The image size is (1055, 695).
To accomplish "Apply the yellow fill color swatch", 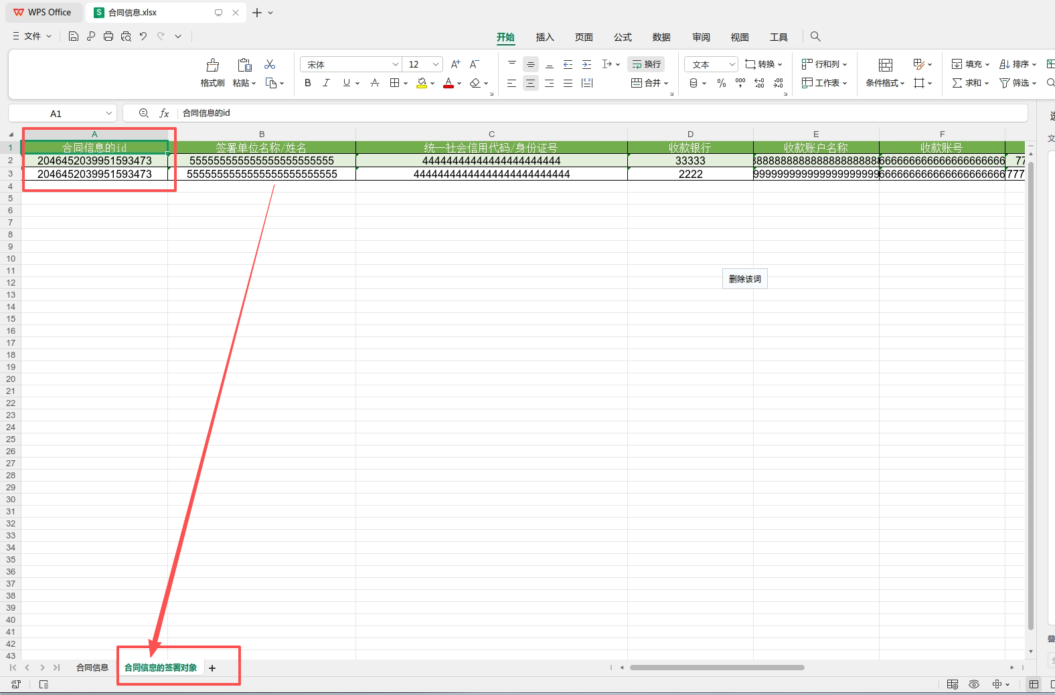I will point(422,83).
